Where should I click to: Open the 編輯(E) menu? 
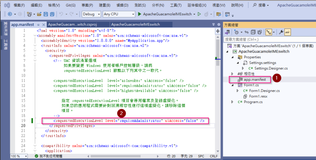tap(36, 5)
